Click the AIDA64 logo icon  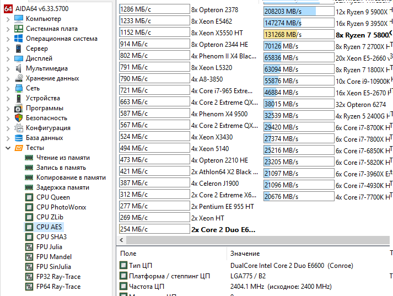8,9
